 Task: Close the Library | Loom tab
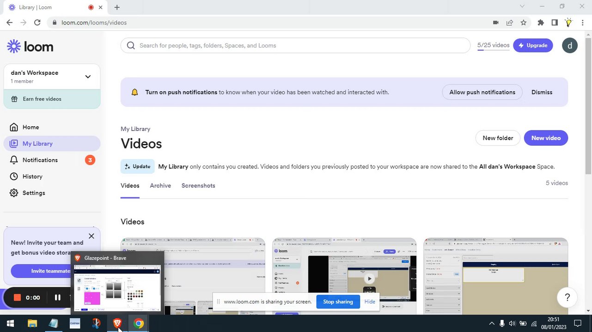pyautogui.click(x=100, y=7)
